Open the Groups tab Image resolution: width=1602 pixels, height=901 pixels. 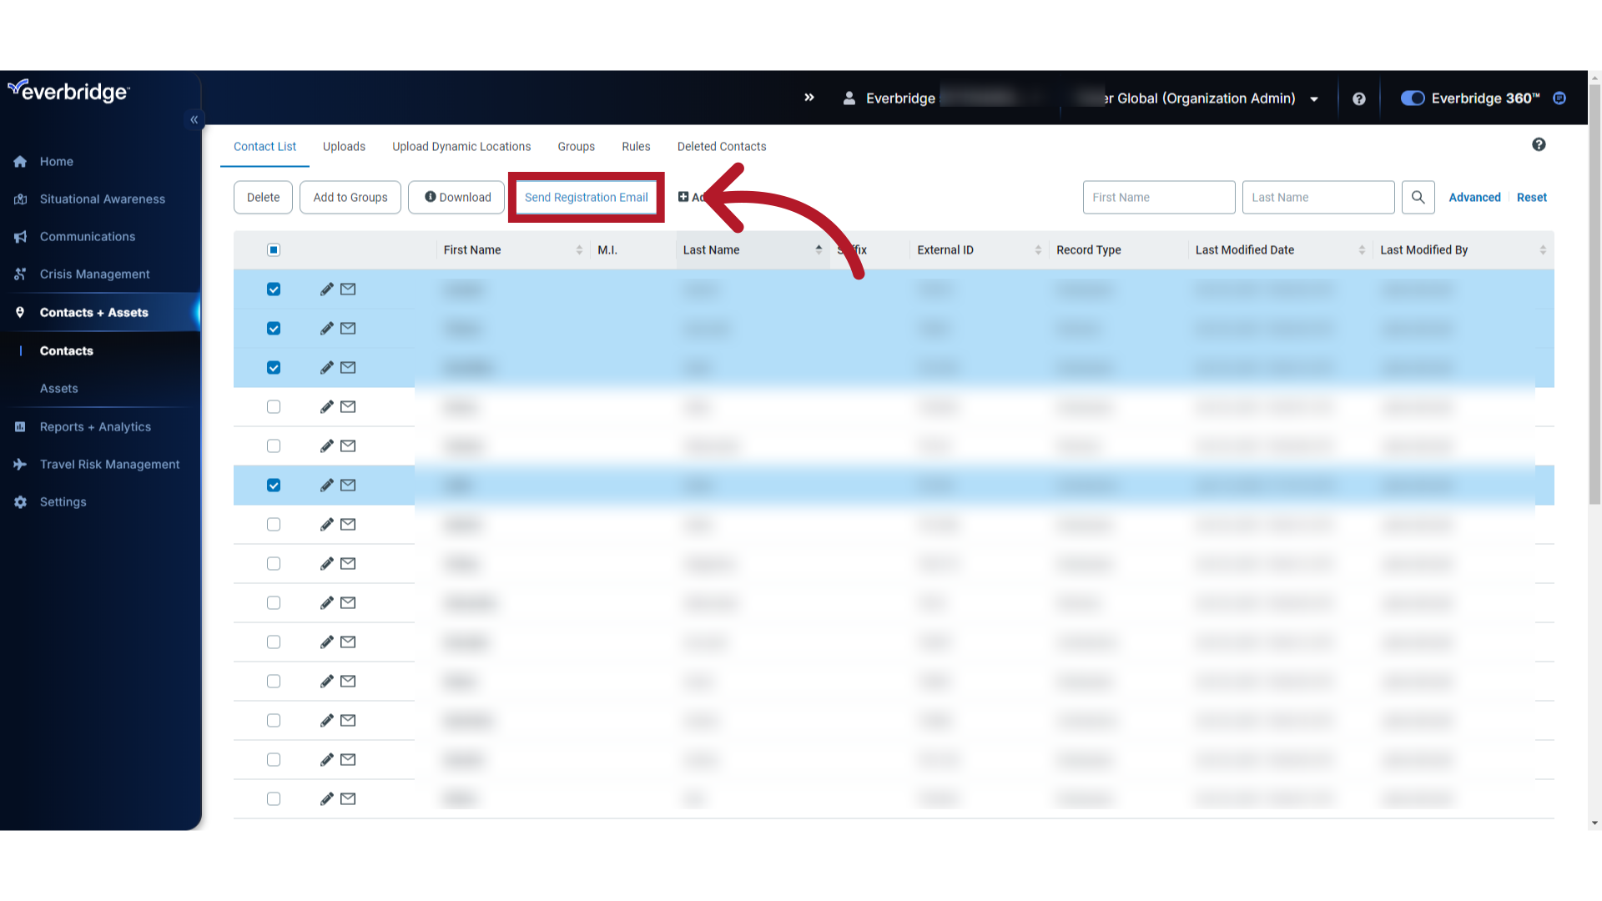(576, 147)
